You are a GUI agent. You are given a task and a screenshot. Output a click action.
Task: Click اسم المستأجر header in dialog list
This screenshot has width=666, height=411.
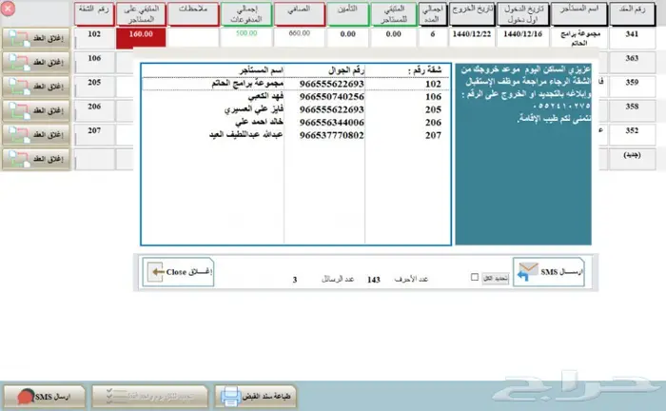pyautogui.click(x=261, y=70)
